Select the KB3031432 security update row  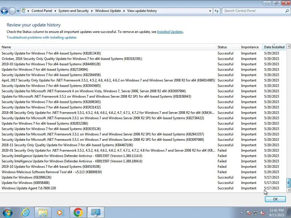[x=143, y=107]
